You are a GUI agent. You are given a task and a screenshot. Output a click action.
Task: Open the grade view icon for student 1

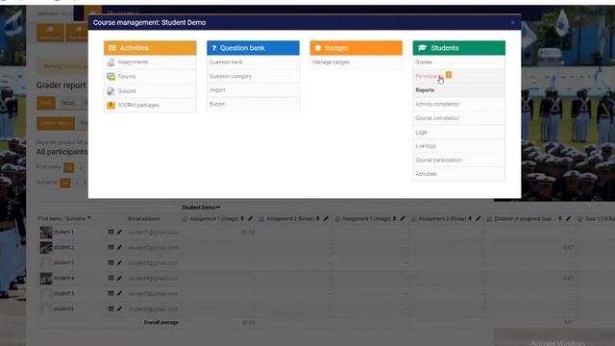(x=111, y=233)
